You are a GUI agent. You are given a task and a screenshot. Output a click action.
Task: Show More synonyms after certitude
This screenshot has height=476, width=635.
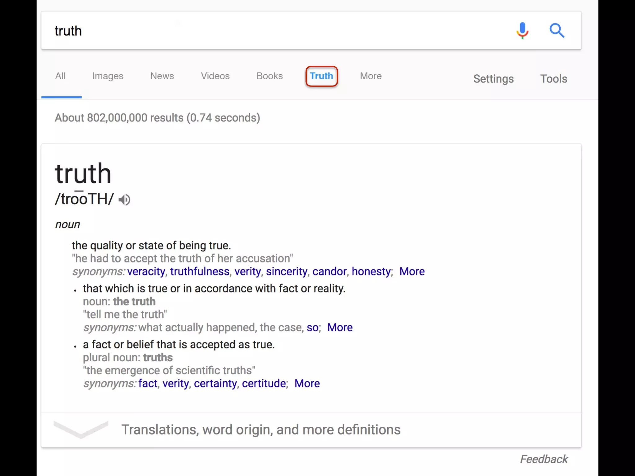click(307, 383)
